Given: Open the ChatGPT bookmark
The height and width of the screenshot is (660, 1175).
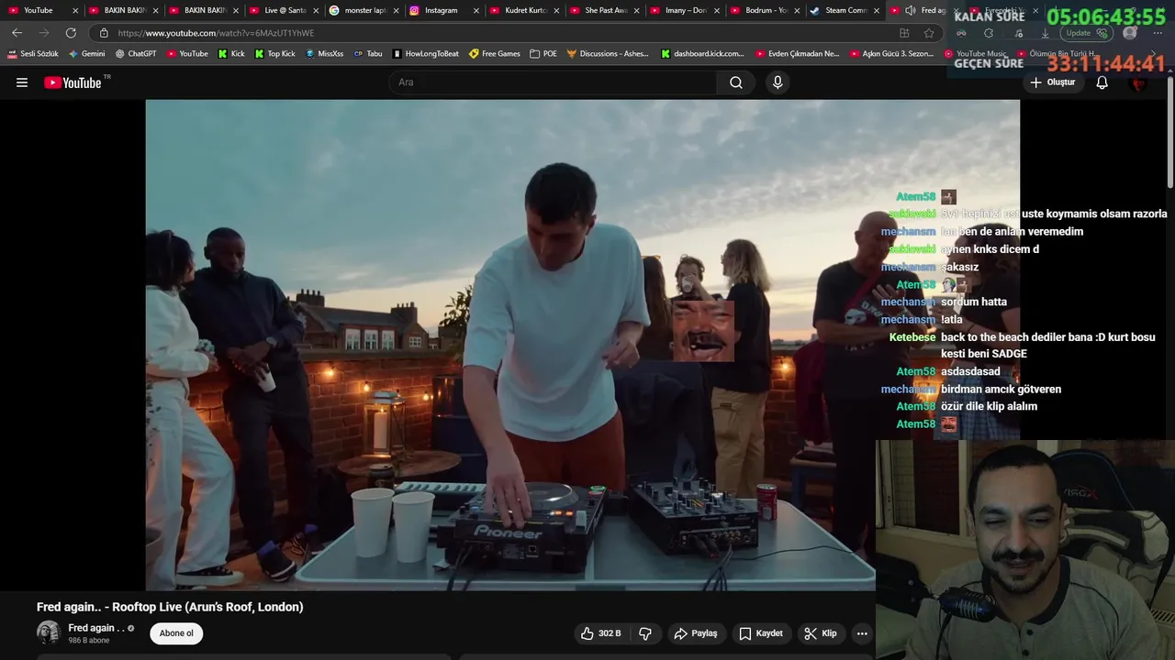Looking at the screenshot, I should (x=136, y=54).
